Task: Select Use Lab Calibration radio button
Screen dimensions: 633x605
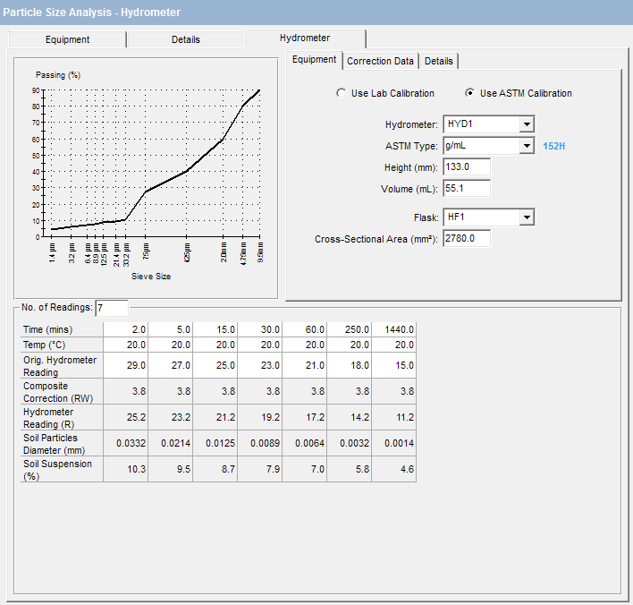Action: pyautogui.click(x=341, y=93)
